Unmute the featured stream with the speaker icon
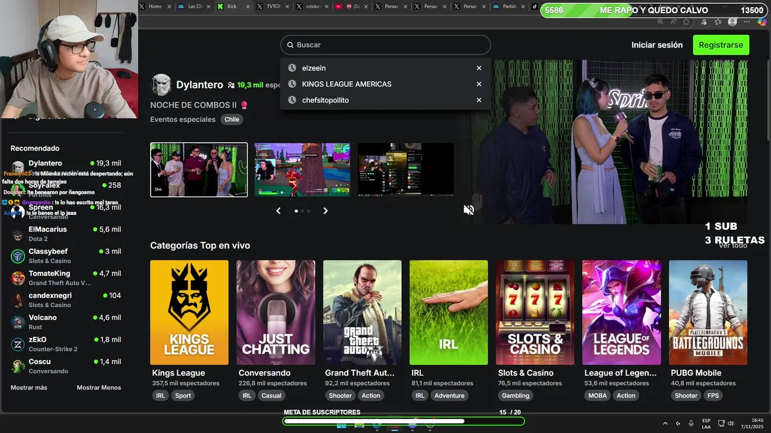Screen dimensions: 771x433 (x=469, y=210)
